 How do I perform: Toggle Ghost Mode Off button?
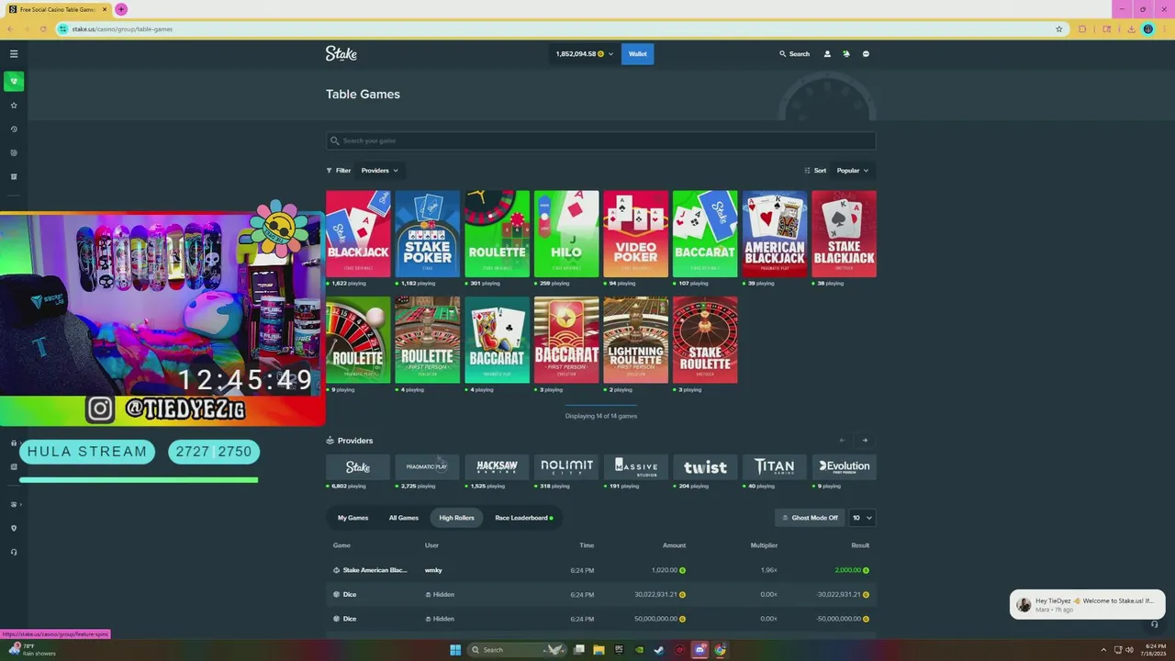pos(810,518)
